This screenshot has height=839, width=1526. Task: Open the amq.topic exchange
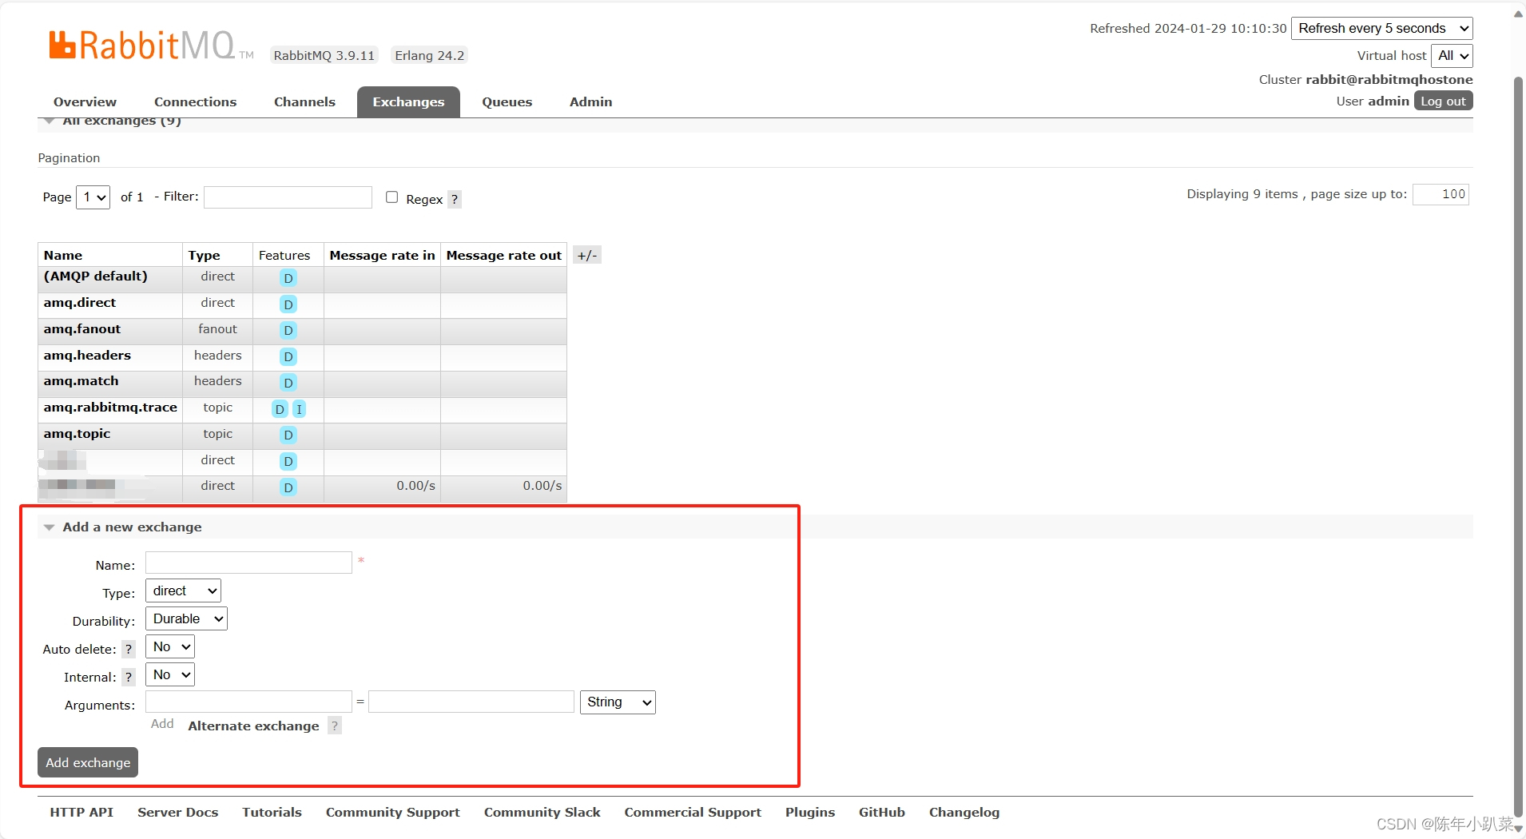(x=77, y=434)
